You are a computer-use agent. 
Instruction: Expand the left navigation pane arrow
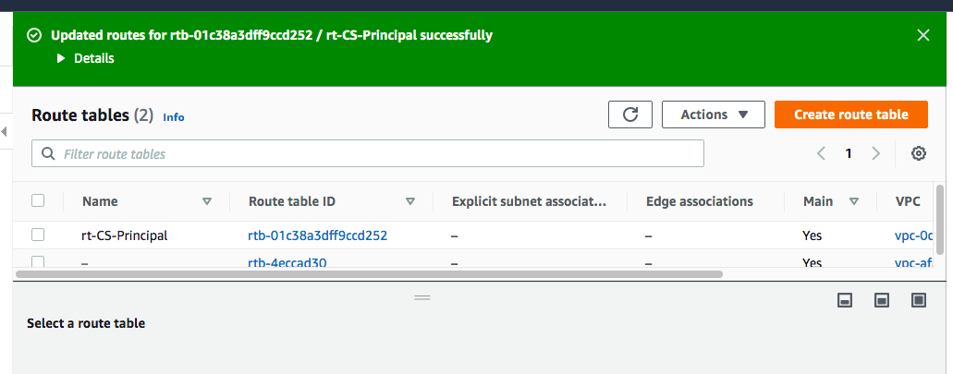coord(4,132)
